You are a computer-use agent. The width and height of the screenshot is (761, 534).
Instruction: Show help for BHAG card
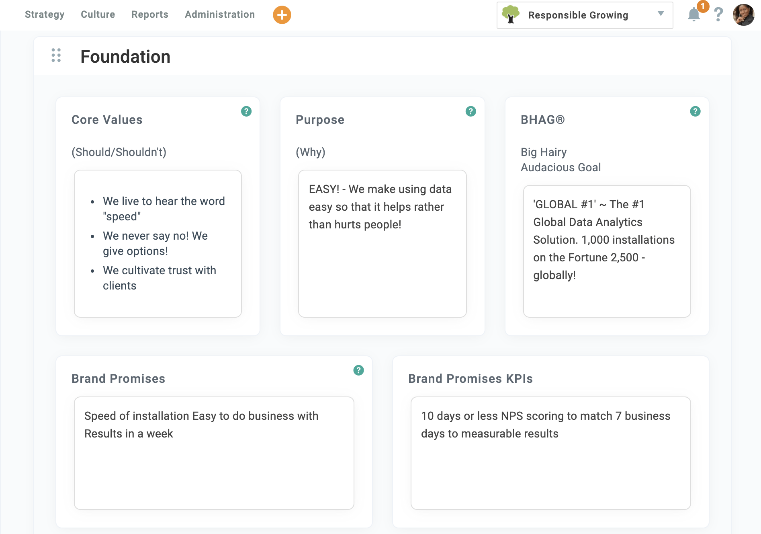pos(695,111)
